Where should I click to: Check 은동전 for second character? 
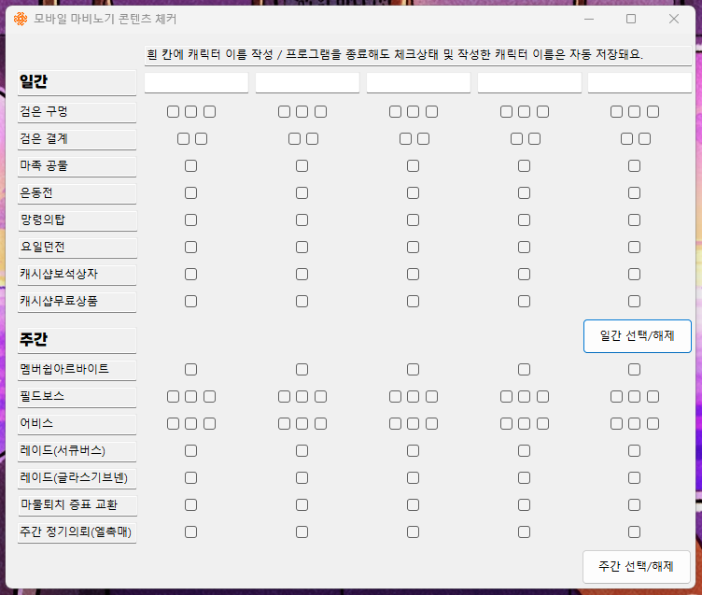(302, 193)
